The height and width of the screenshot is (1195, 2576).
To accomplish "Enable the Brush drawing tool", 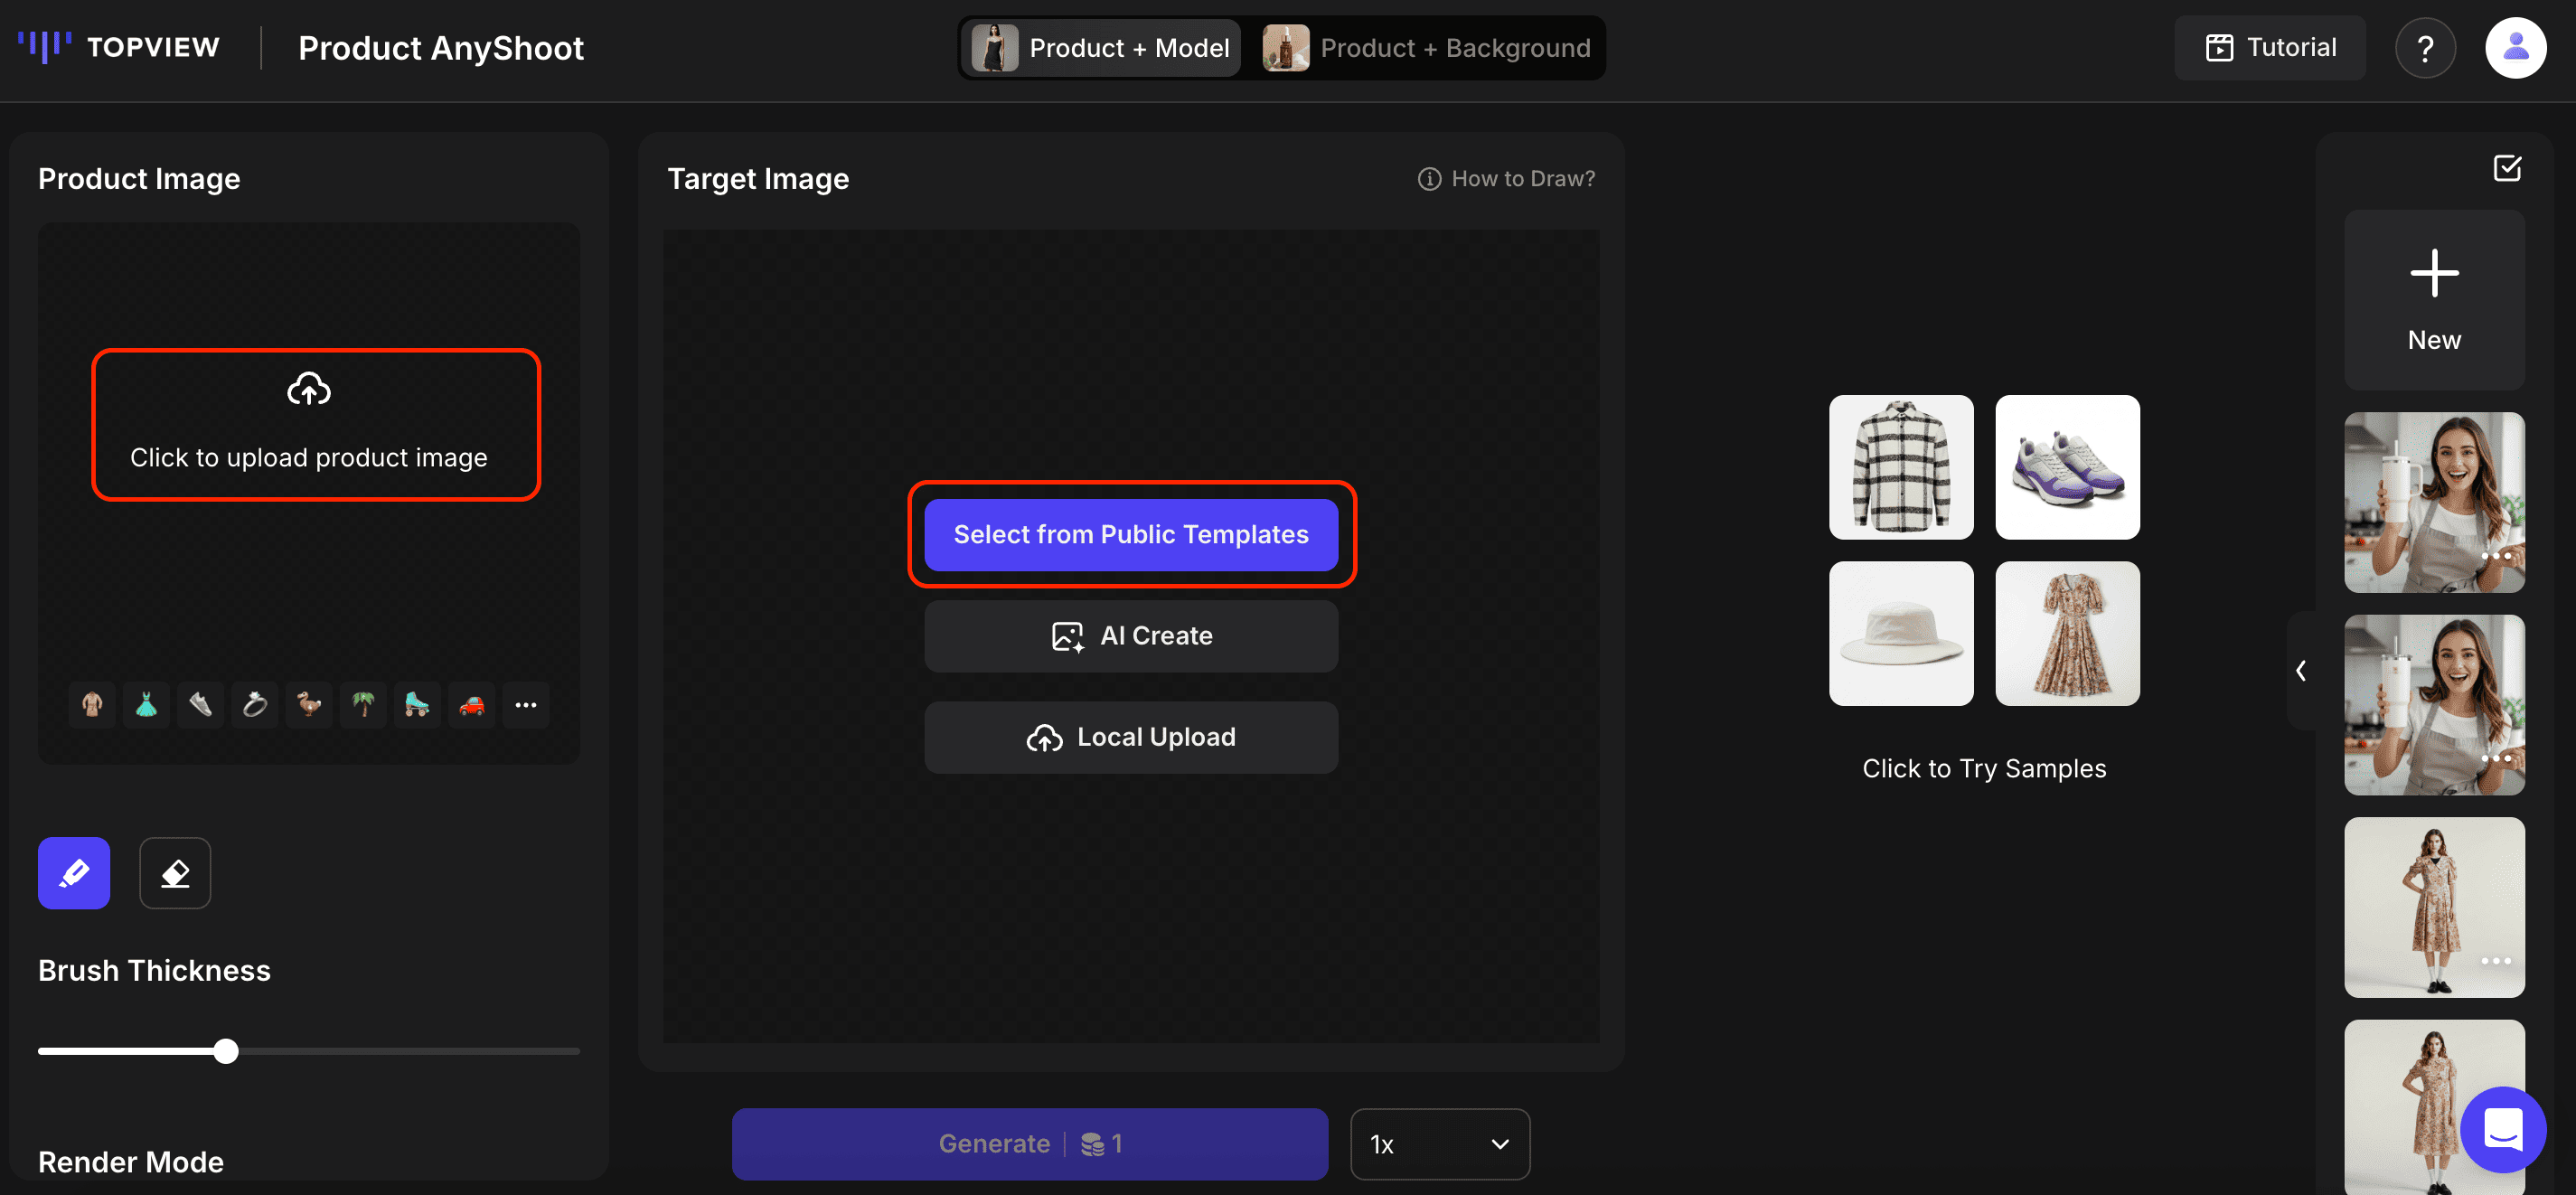I will [x=73, y=873].
